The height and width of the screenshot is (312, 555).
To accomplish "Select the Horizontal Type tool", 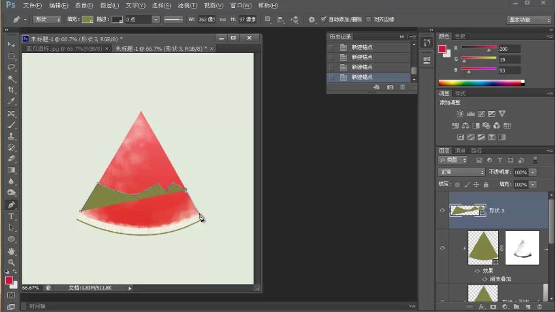I will click(x=11, y=216).
